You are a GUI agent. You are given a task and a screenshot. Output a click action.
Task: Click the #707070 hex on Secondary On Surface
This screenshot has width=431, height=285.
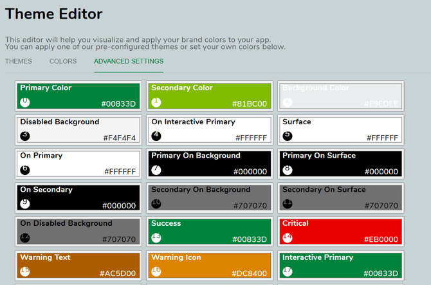click(382, 206)
